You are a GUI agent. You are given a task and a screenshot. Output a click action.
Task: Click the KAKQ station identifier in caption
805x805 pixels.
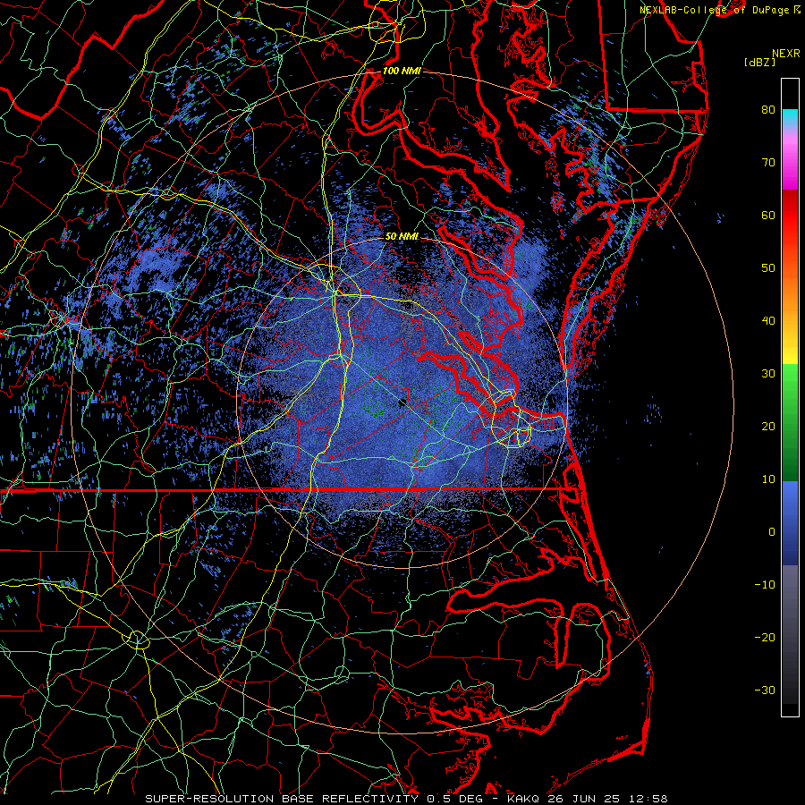pos(525,799)
